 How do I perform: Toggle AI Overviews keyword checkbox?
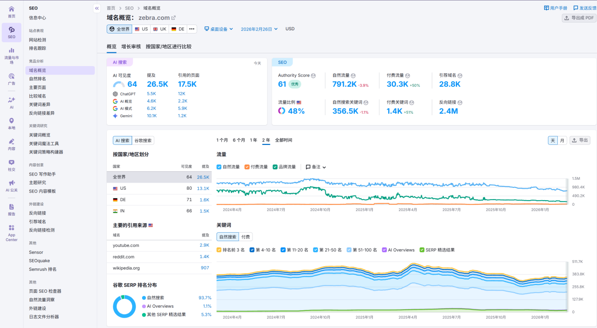384,250
